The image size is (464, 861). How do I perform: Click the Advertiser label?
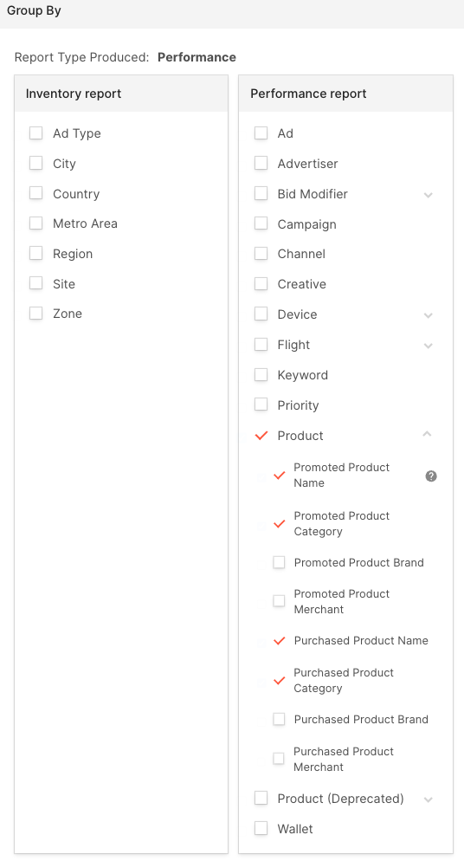pos(307,164)
